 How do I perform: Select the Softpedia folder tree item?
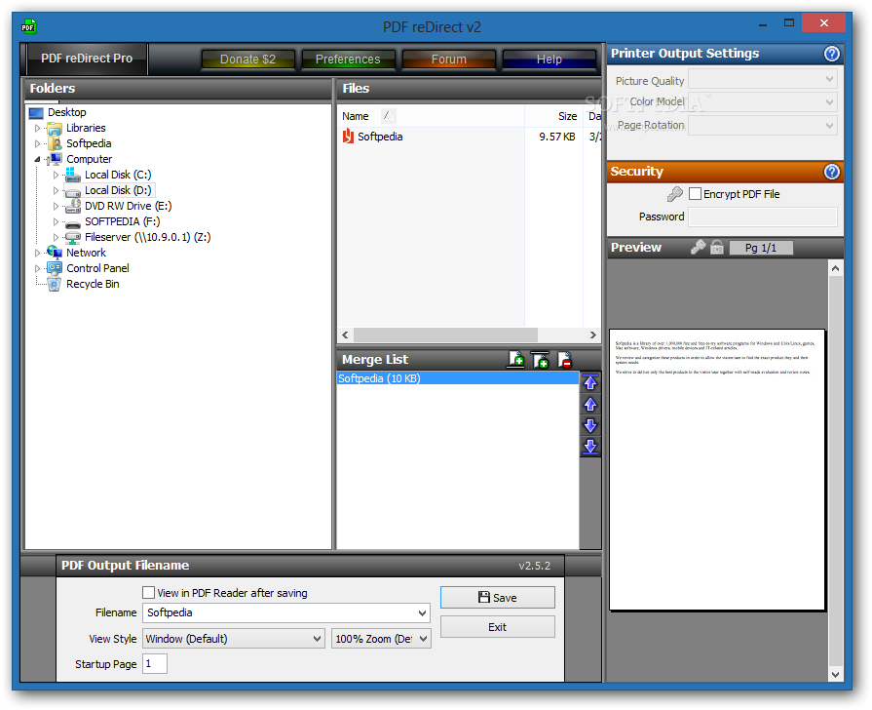coord(89,143)
